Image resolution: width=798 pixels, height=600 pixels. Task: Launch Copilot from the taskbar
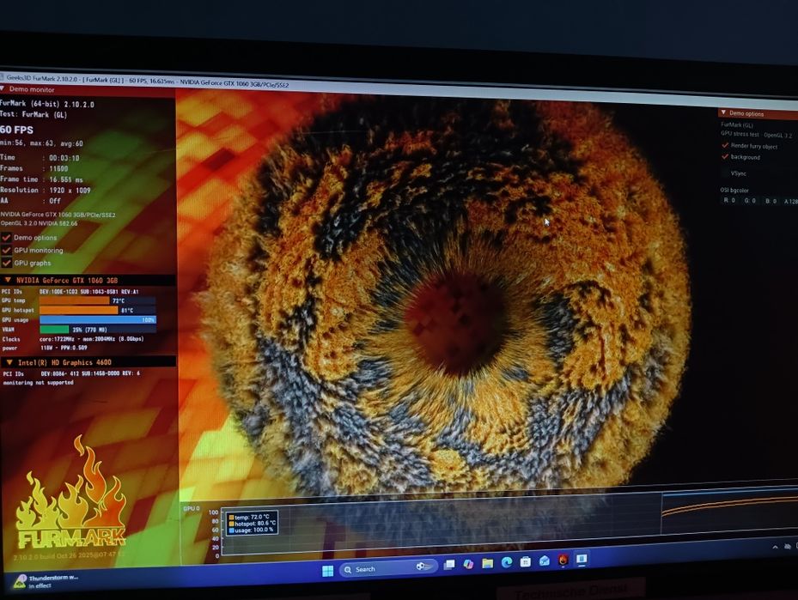coord(468,564)
